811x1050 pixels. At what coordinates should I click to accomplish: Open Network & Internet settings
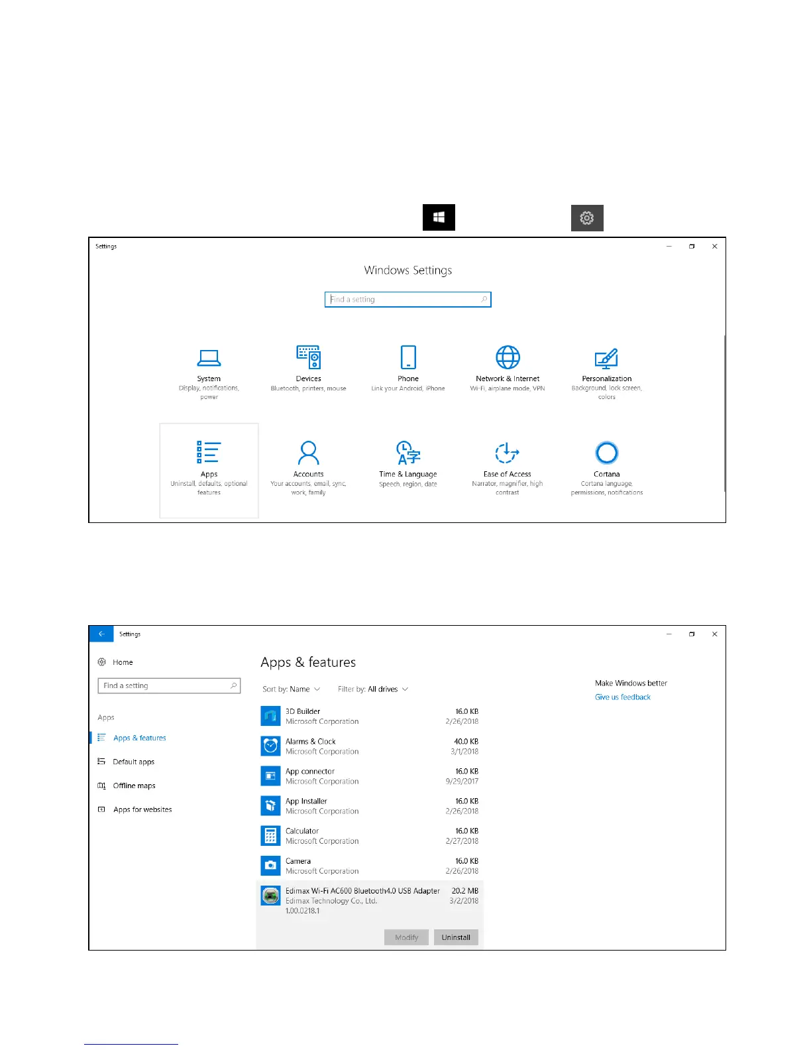pos(508,369)
